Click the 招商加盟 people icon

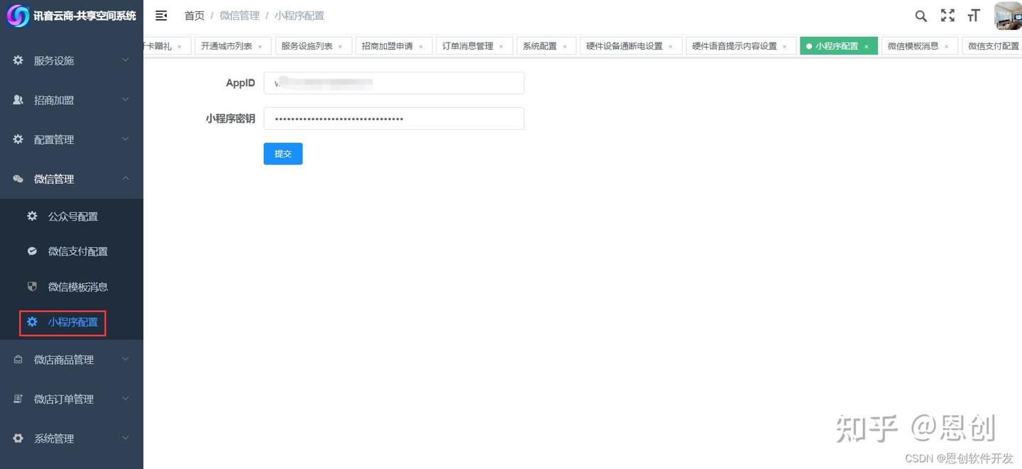[x=18, y=100]
